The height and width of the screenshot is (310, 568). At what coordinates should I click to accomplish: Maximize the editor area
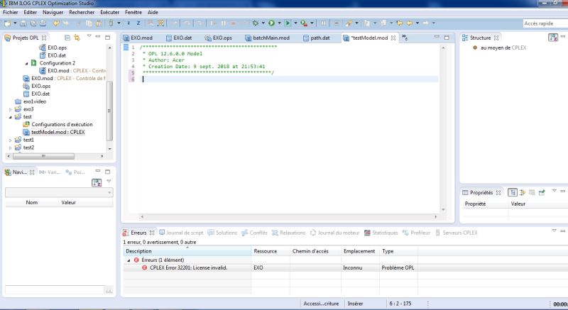coord(447,38)
